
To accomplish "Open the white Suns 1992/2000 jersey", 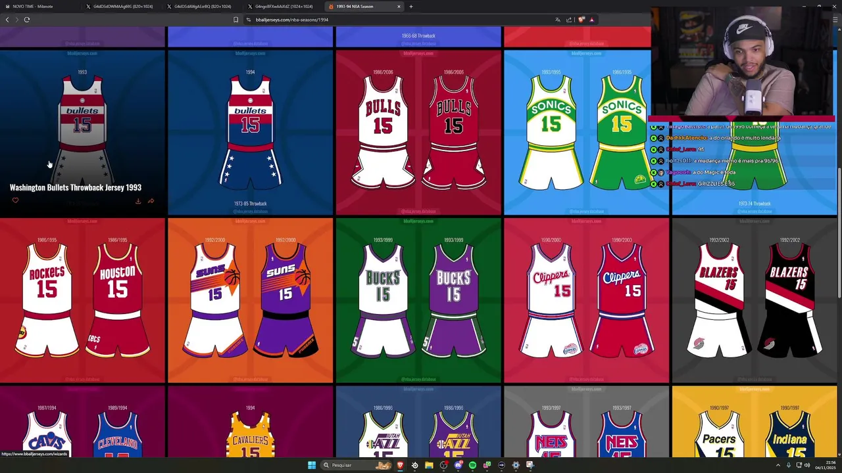I will [214, 299].
